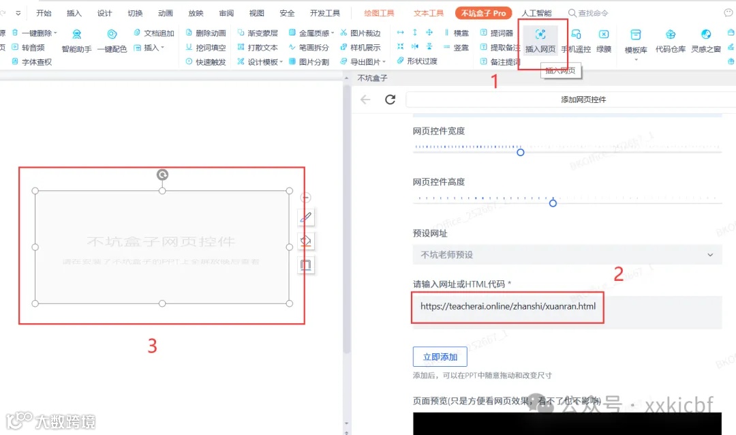
Task: Click the 打散文本 tool
Action: 258,48
